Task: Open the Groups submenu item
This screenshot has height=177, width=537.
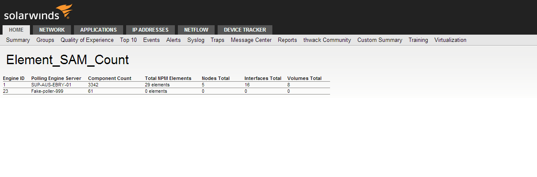Action: [x=45, y=40]
